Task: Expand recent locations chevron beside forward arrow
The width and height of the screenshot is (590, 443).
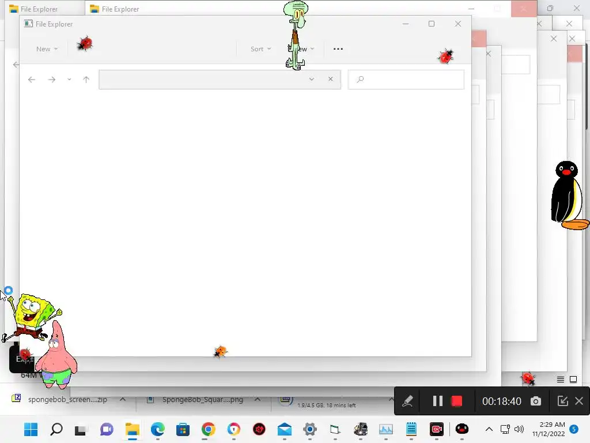Action: (x=69, y=80)
